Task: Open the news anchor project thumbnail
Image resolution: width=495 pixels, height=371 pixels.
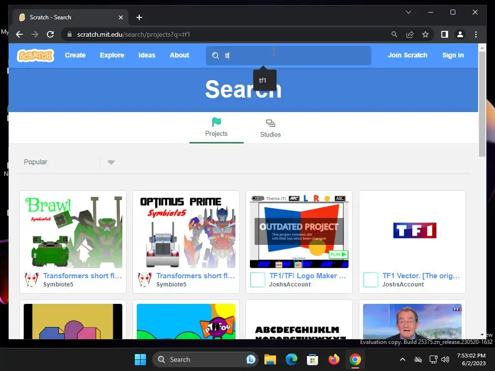Action: (412, 321)
